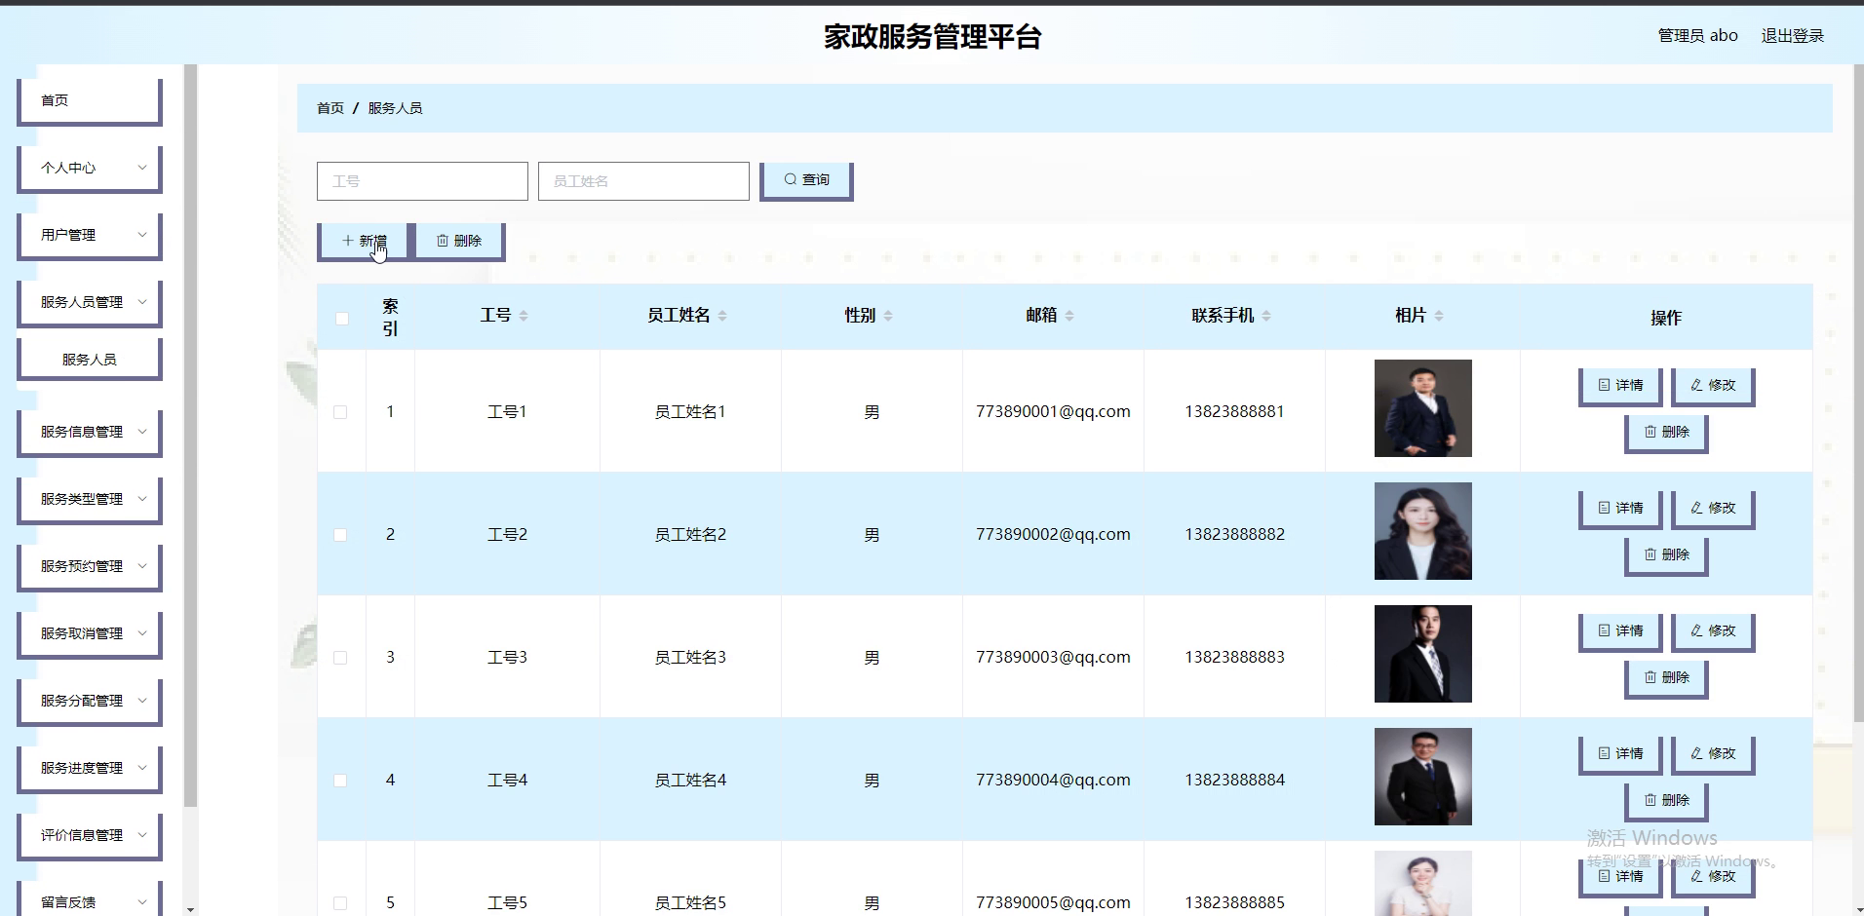Select 服务人员 submenu item in sidebar

pyautogui.click(x=89, y=360)
